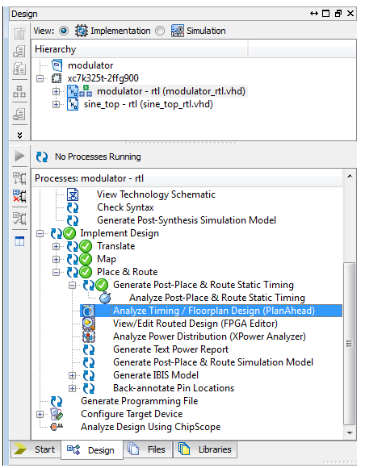Screen dimensions: 365x468
Task: Click the process checkmark sidebar icon
Action: pos(19,219)
